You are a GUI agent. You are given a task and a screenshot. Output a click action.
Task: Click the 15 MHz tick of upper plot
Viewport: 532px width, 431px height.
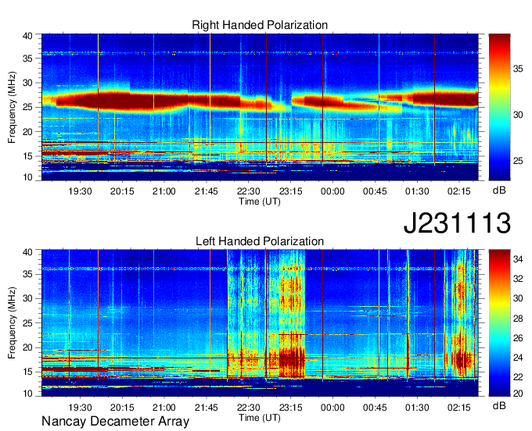coord(27,156)
